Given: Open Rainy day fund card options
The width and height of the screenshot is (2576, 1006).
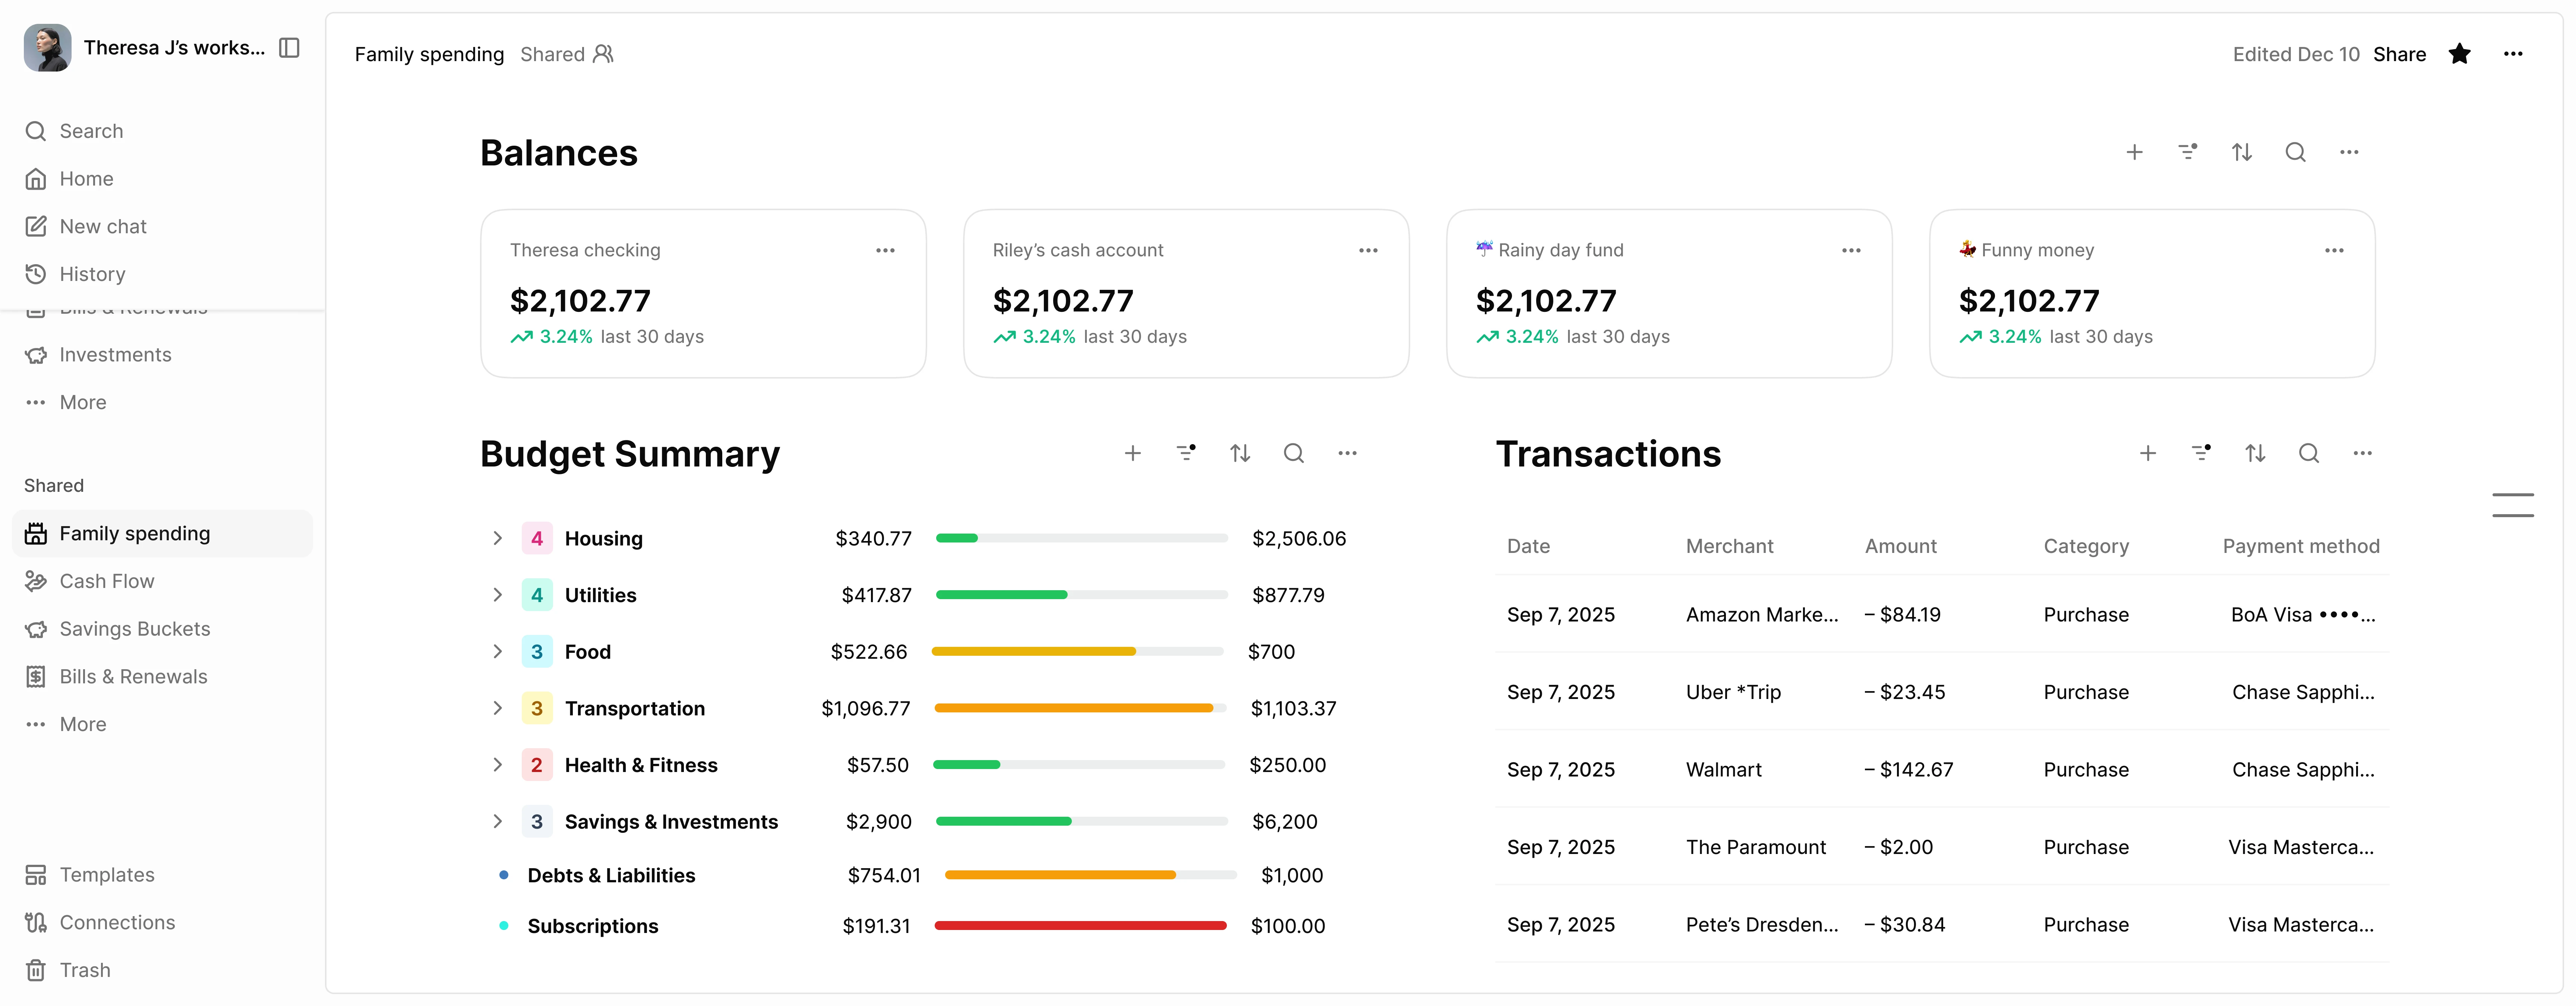Looking at the screenshot, I should coord(1851,250).
